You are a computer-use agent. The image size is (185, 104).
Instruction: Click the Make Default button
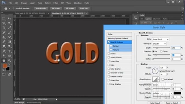[x=155, y=103]
